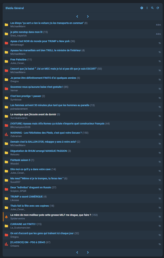Screen dimensions: 164x258
Task: Click the search magnifier icon
Action: 152,8
